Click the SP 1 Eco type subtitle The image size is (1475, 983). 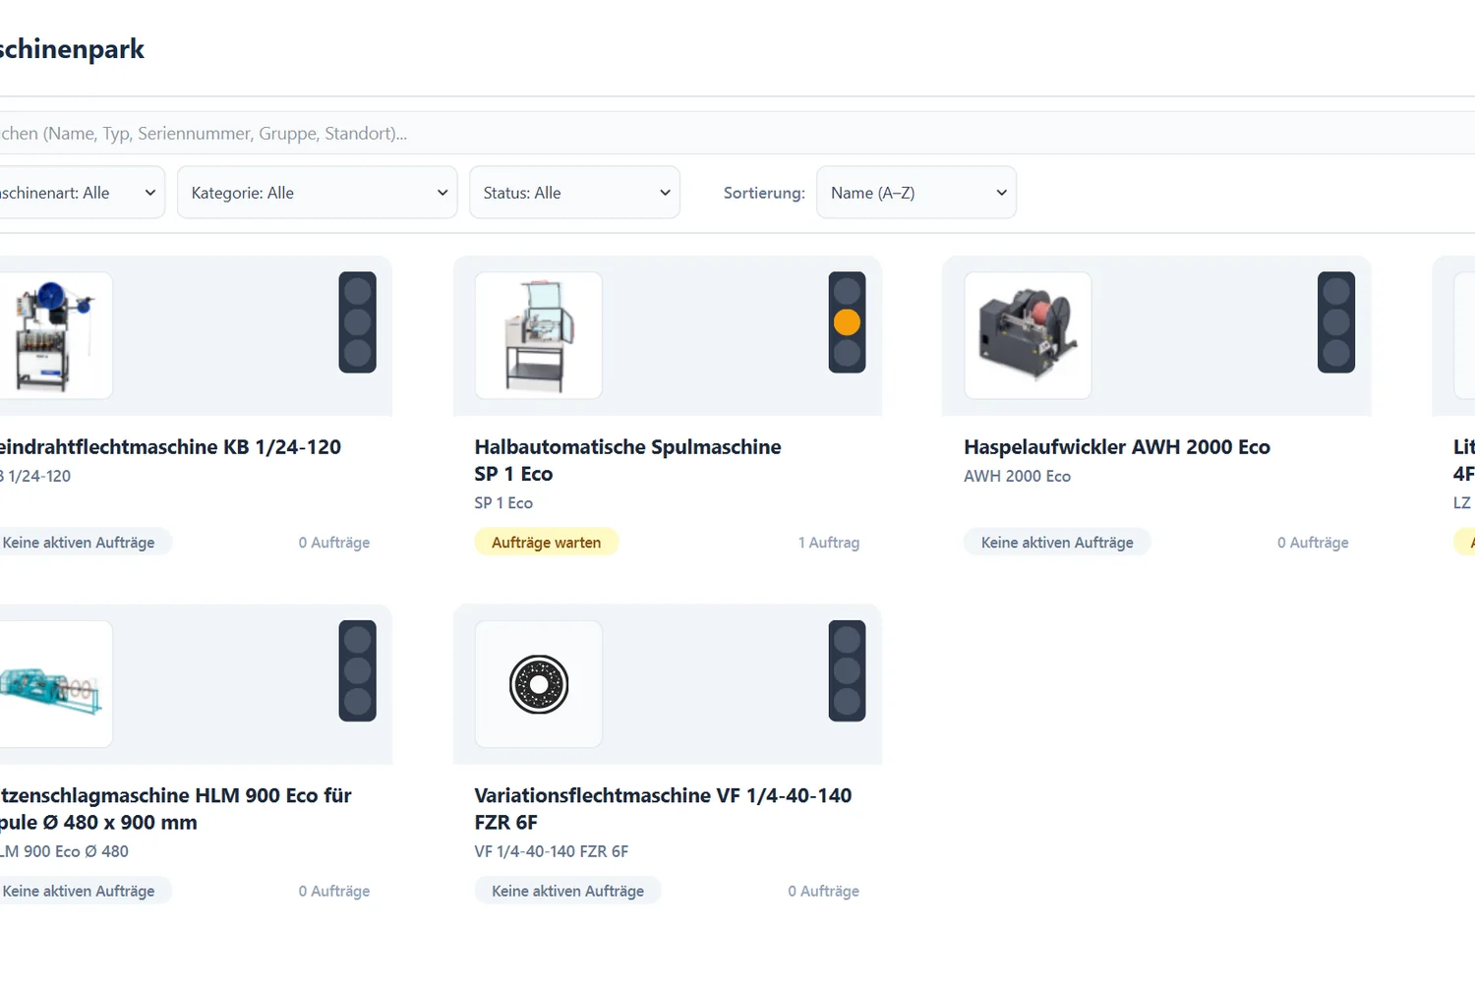[x=503, y=503]
